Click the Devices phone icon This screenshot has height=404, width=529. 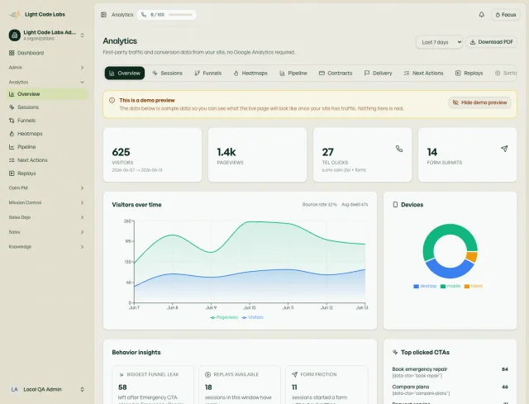click(x=395, y=205)
